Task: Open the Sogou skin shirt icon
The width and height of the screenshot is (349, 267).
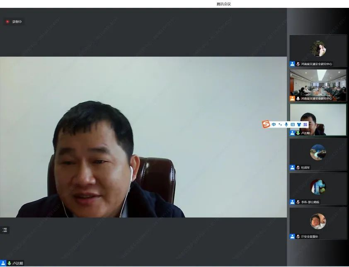Action: (x=299, y=124)
